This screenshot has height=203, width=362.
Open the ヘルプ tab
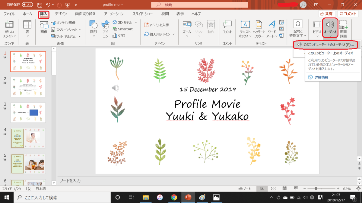pyautogui.click(x=196, y=14)
